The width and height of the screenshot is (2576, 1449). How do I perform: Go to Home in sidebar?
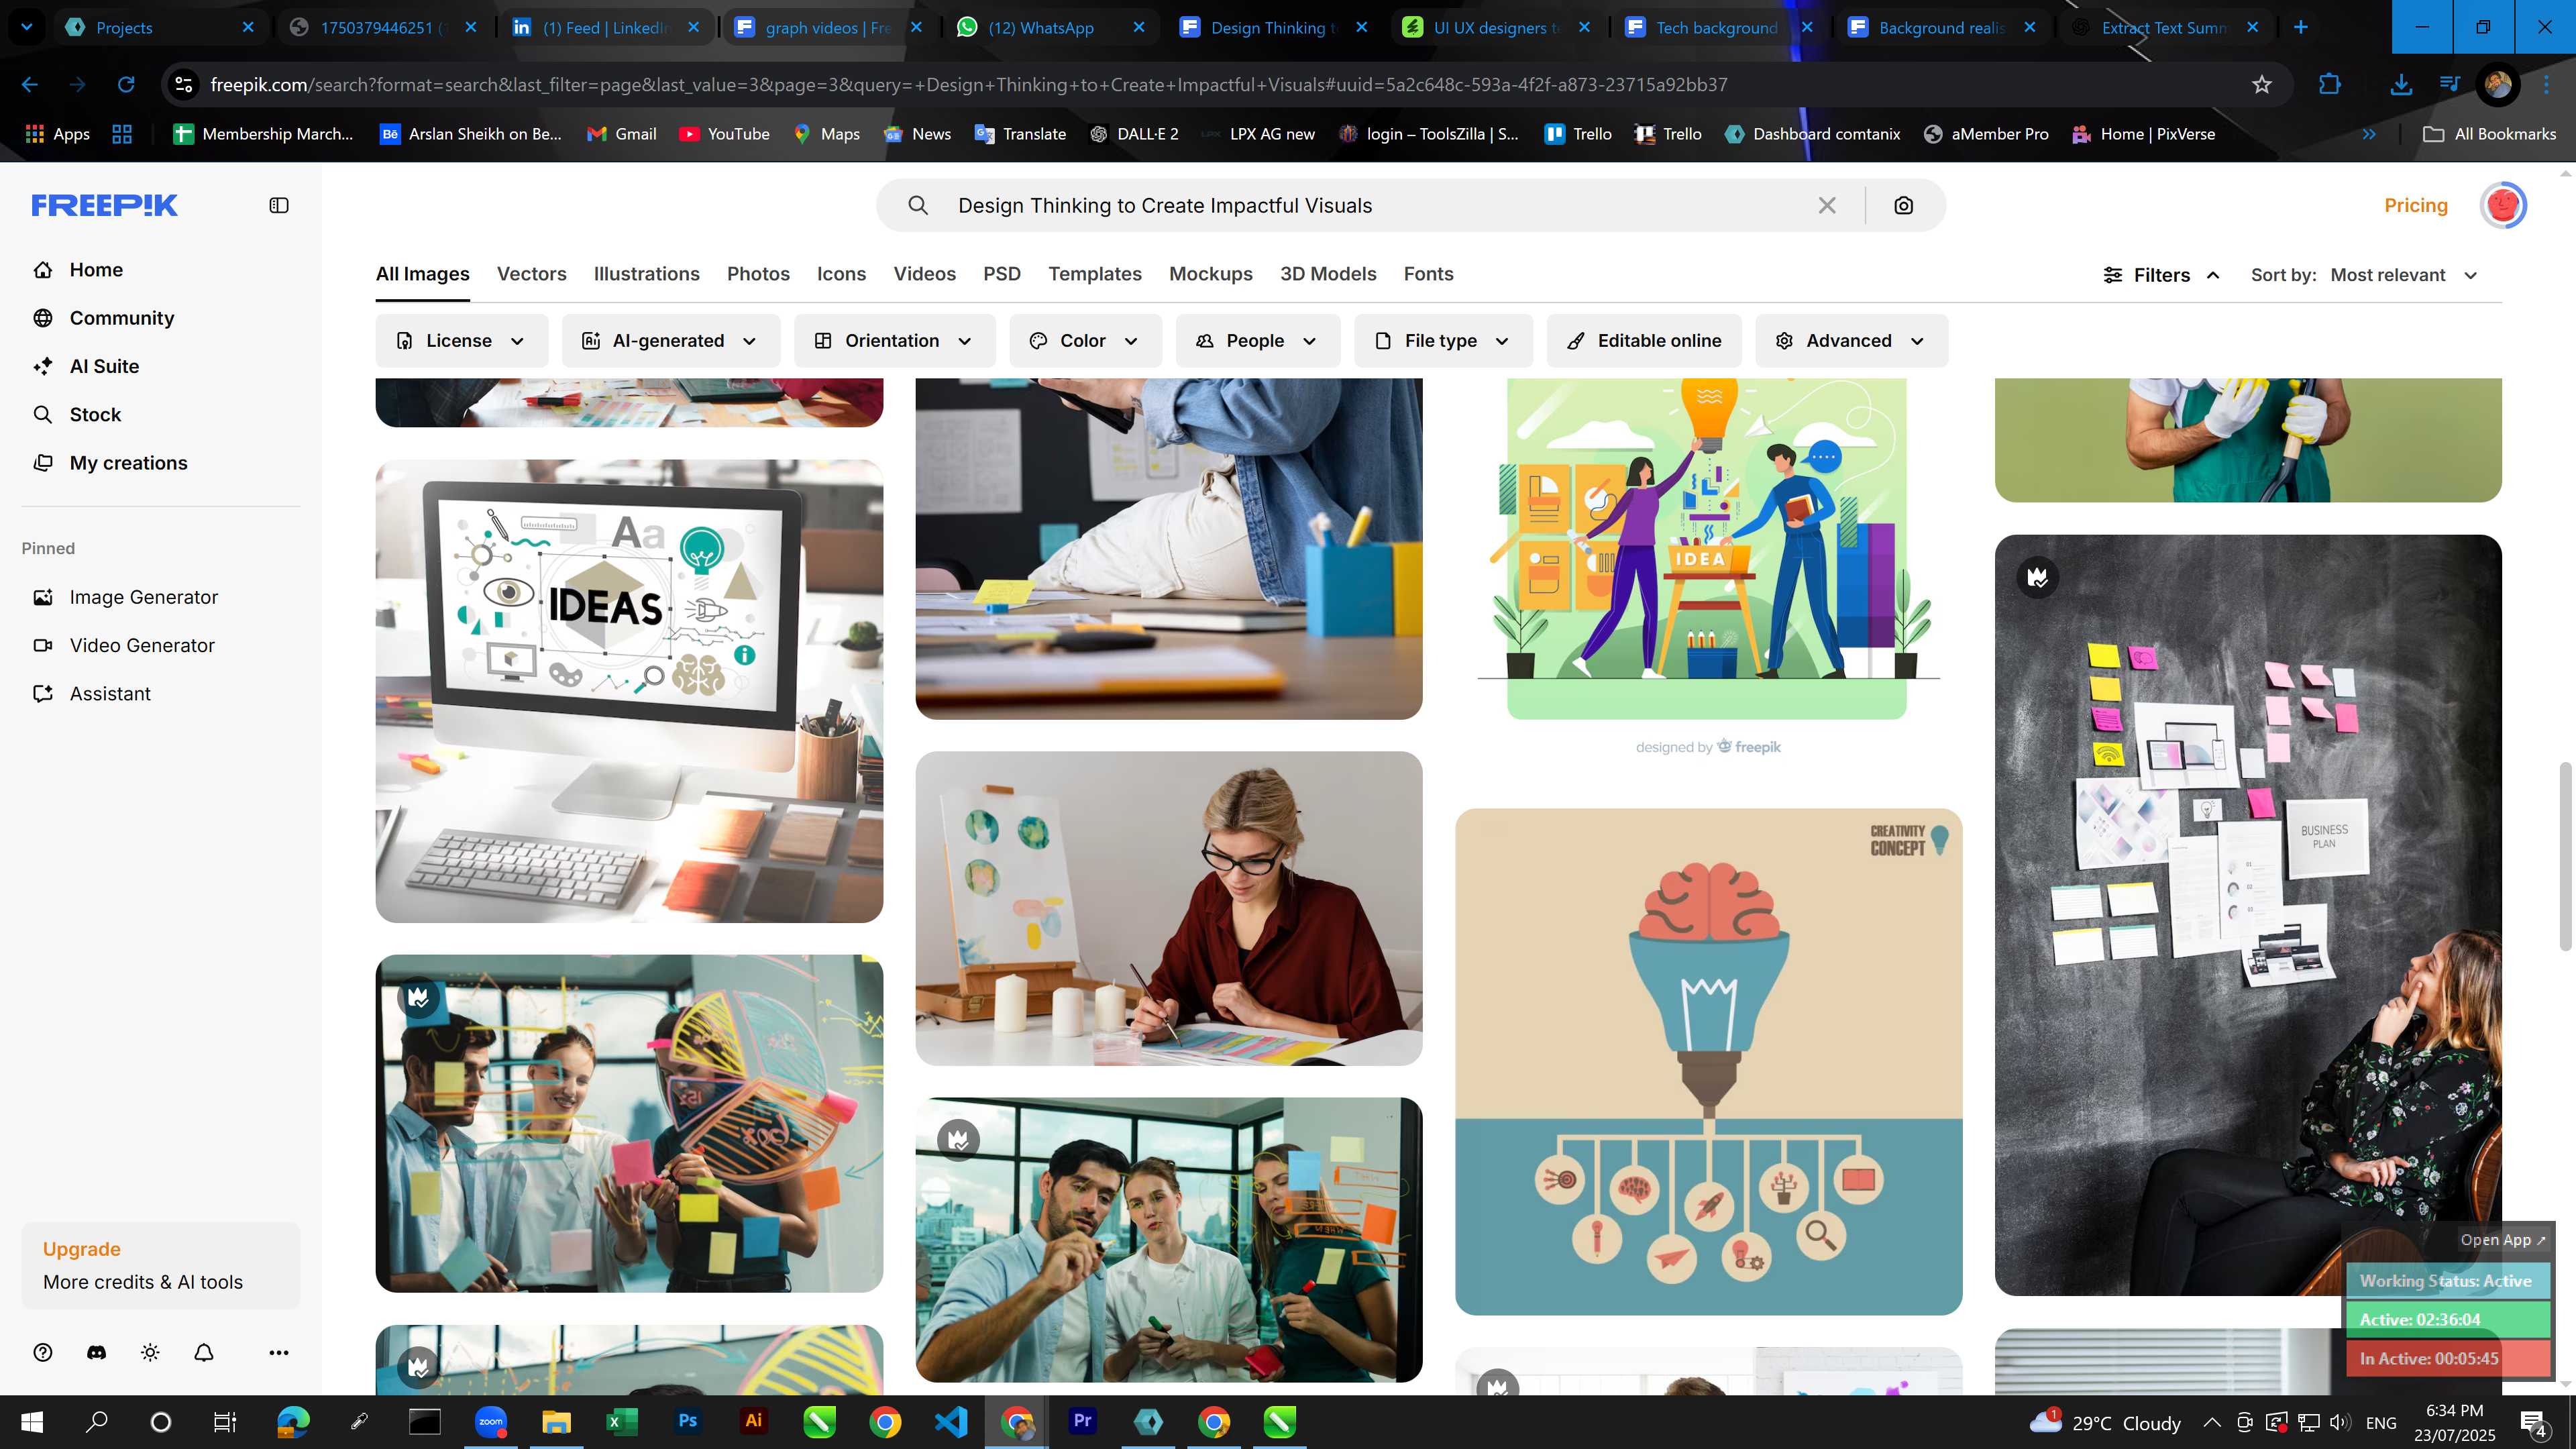[x=95, y=270]
